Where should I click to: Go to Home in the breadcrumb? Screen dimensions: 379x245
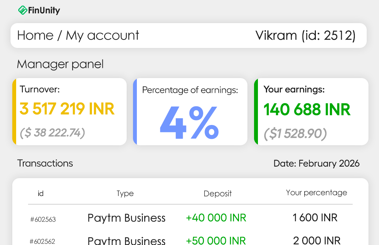pos(35,35)
